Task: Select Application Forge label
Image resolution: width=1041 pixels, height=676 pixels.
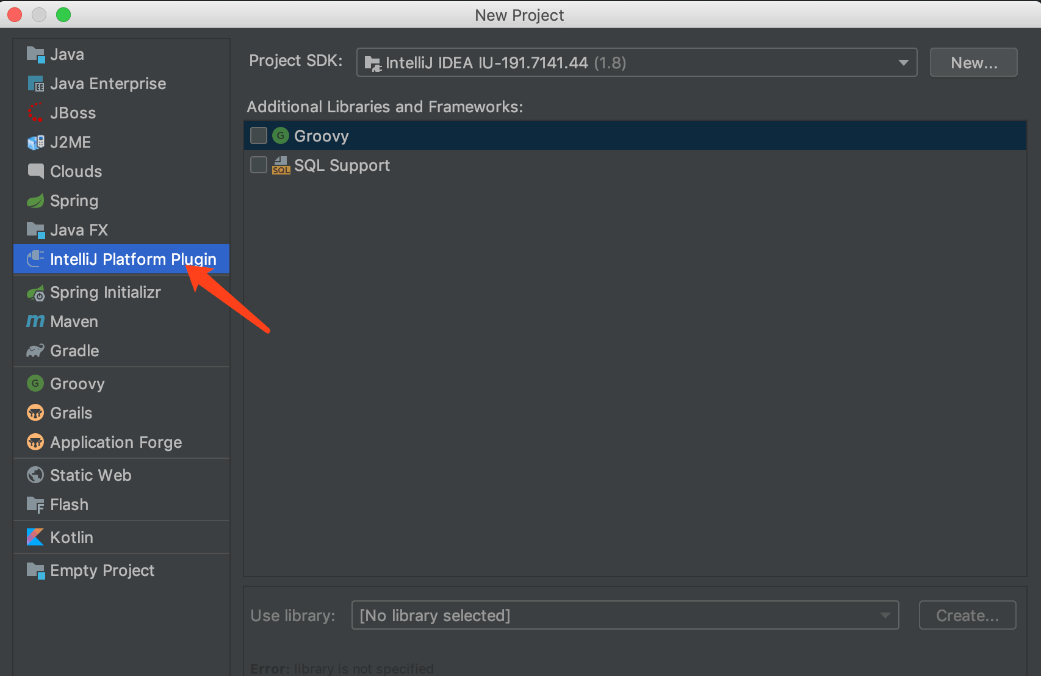Action: 116,442
